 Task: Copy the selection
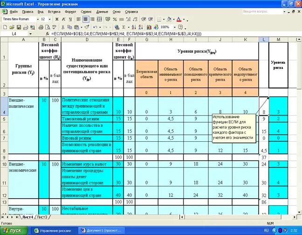pos(69,27)
